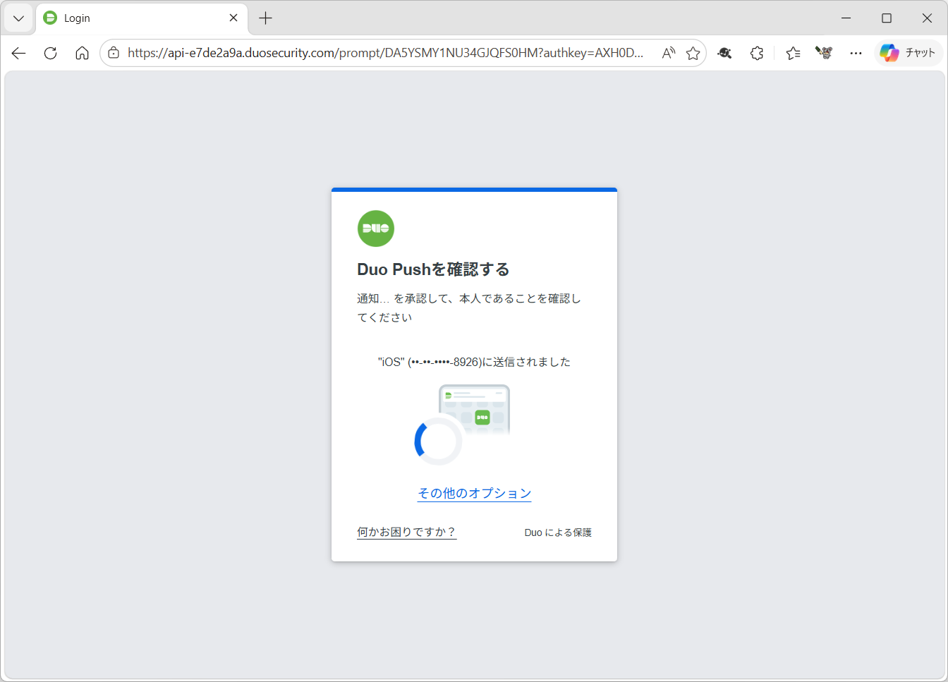Viewport: 948px width, 682px height.
Task: Open a new browser tab
Action: (265, 18)
